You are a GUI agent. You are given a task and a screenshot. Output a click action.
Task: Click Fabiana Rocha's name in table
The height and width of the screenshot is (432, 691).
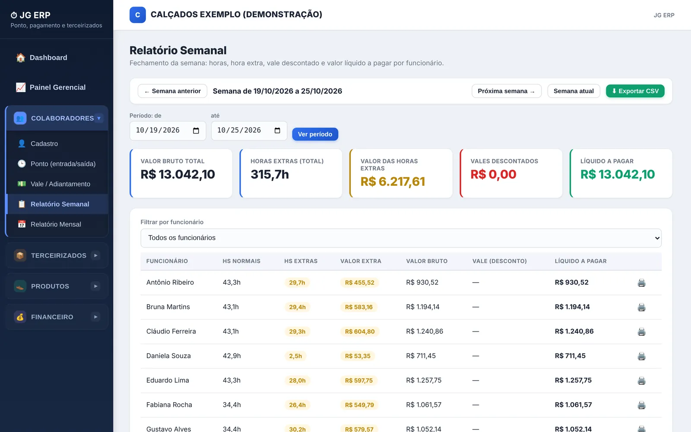[x=169, y=405]
